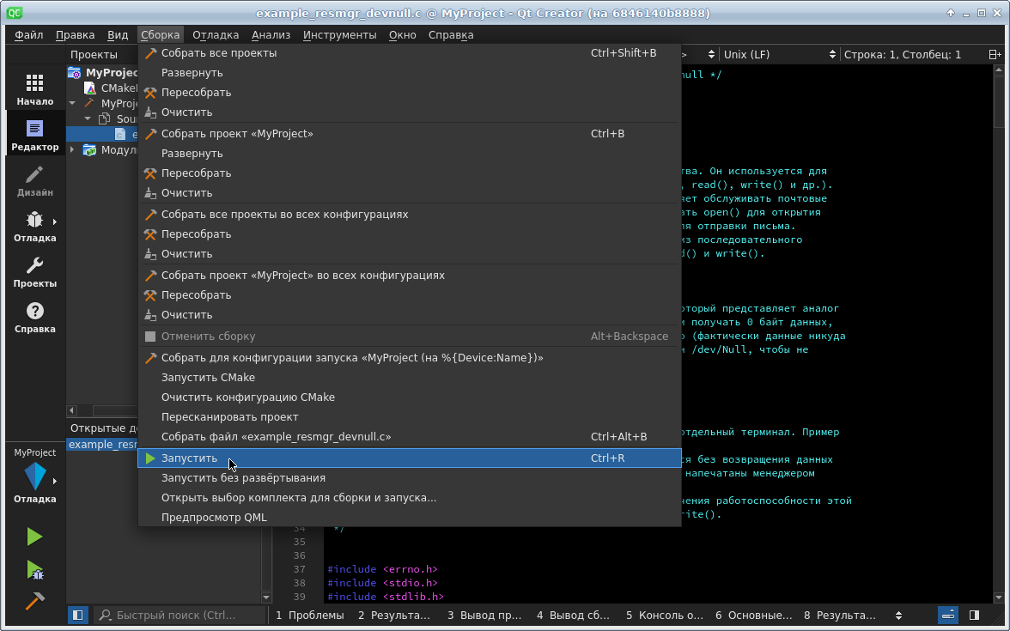Select Запустить in the build menu
This screenshot has width=1010, height=631.
pos(190,458)
